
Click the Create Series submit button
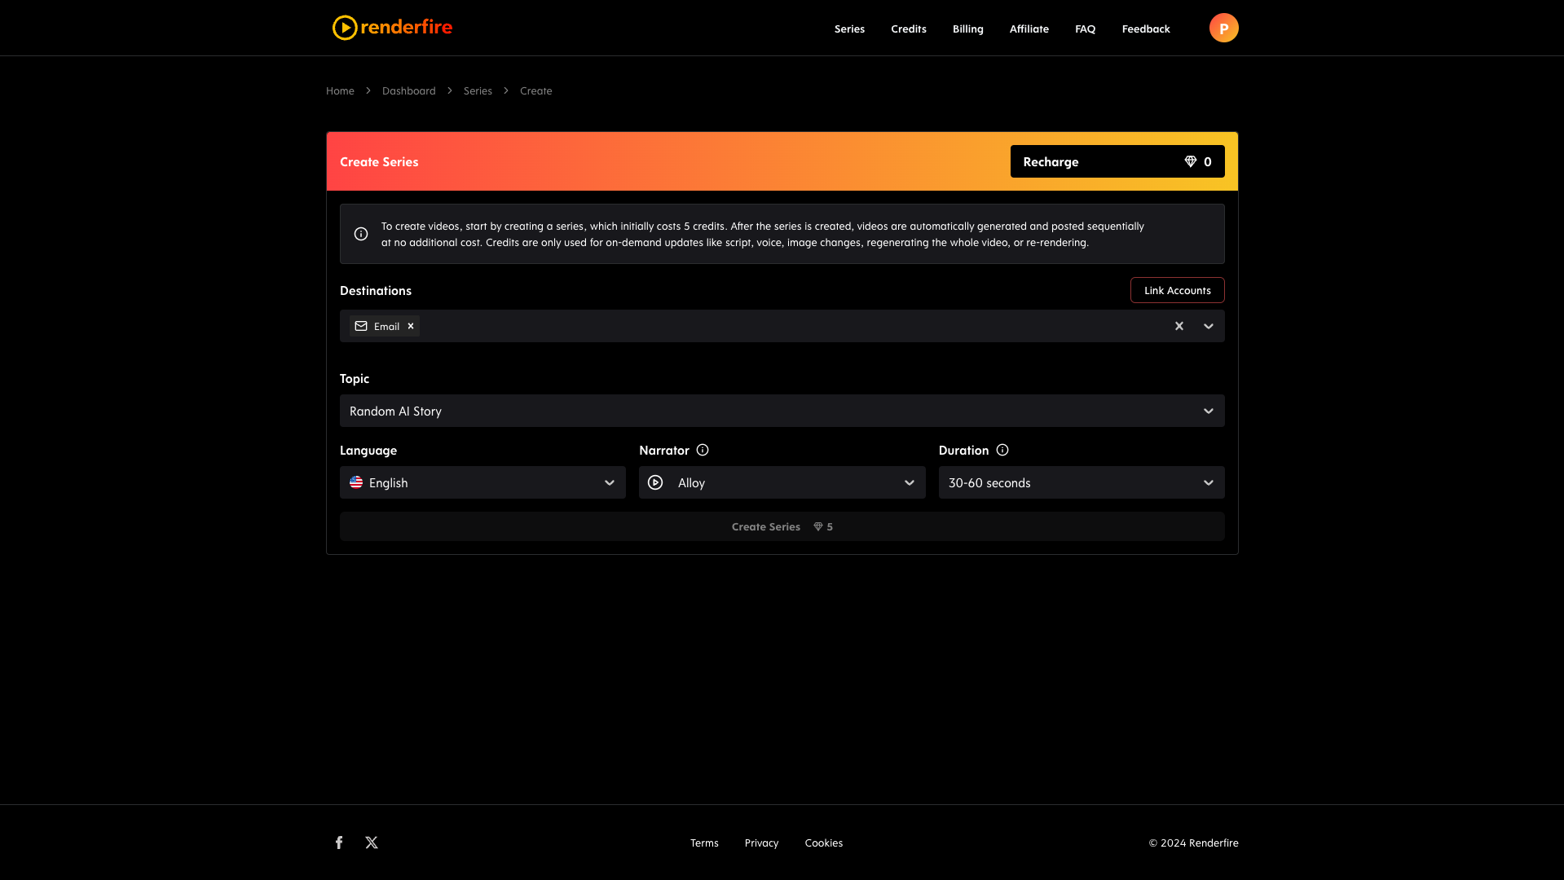click(x=782, y=526)
